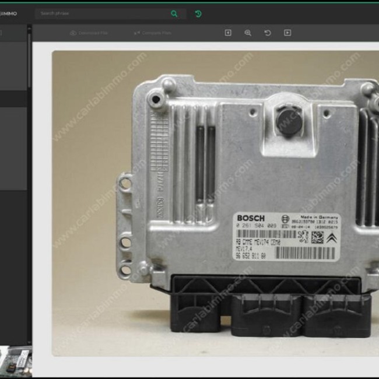Click the left panel scrollbar up arrow
Viewport: 379px width, 379px height.
pos(30,29)
